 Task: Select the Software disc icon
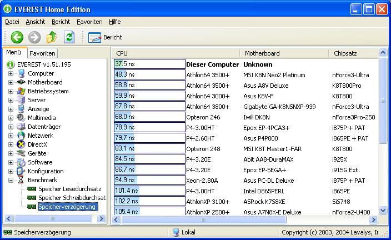point(21,162)
